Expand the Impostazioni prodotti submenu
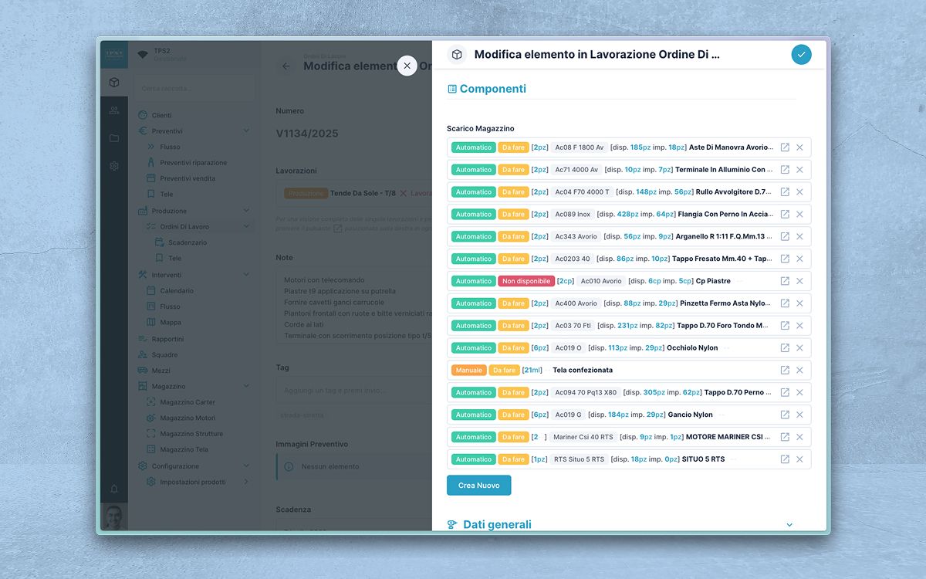The width and height of the screenshot is (926, 579). click(x=246, y=482)
